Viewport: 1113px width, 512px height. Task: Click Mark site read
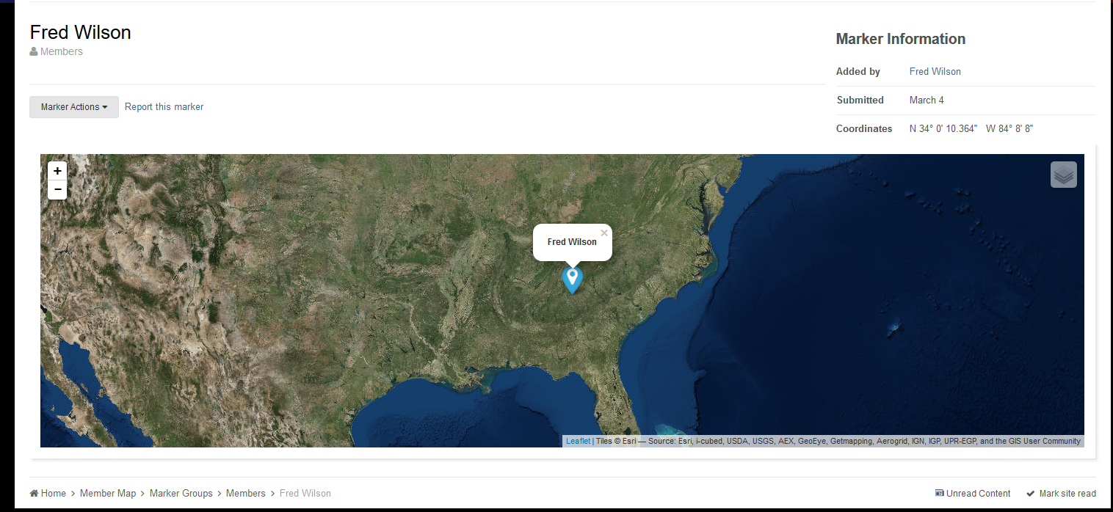tap(1067, 494)
